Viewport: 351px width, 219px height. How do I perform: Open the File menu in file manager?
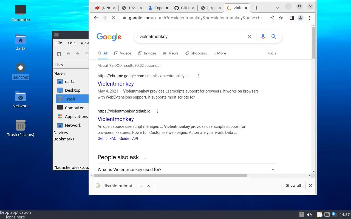point(59,43)
